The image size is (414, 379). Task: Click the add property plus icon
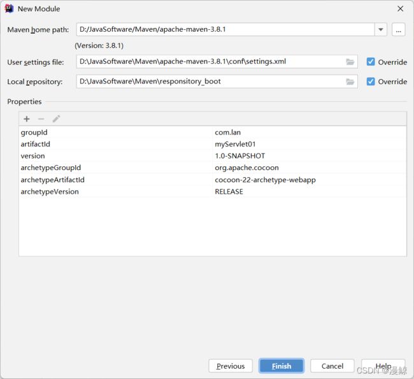click(x=26, y=119)
